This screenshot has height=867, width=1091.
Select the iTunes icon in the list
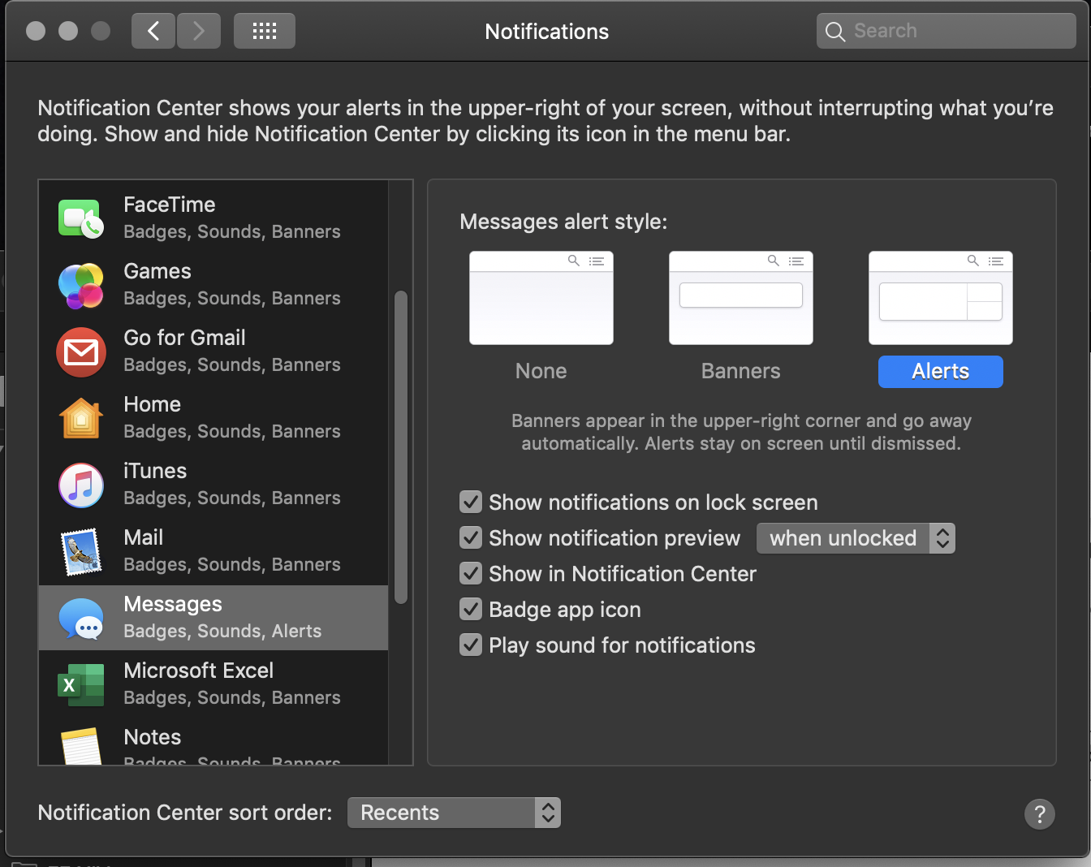(x=80, y=485)
